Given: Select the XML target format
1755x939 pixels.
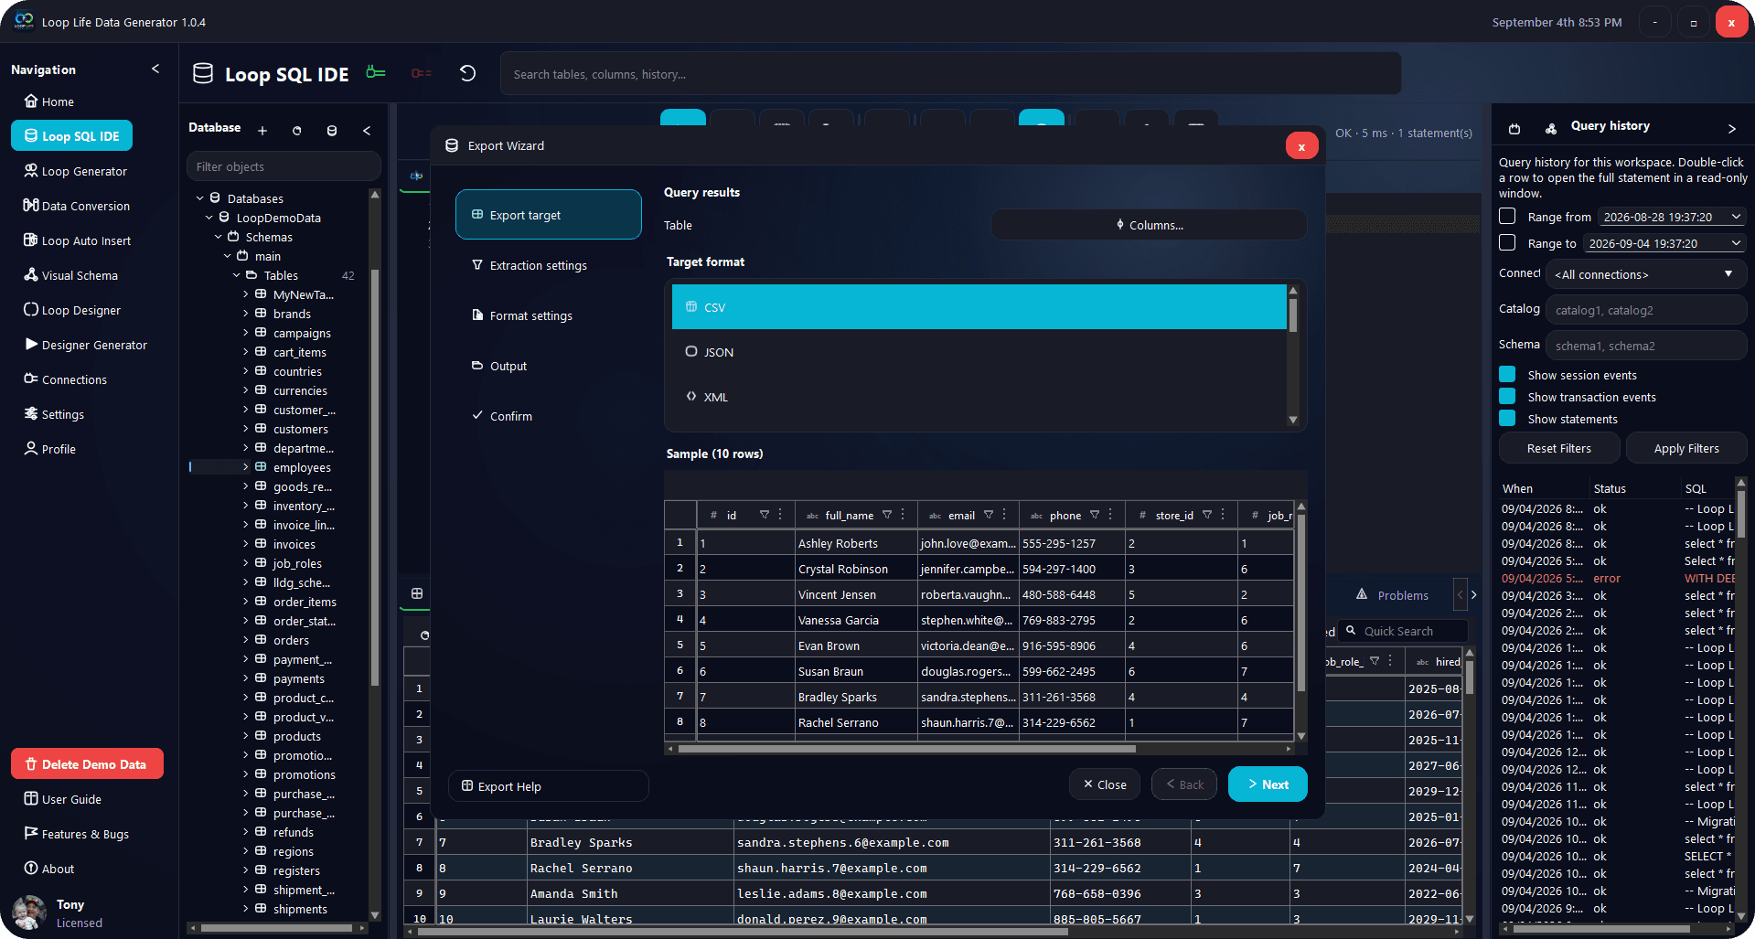Looking at the screenshot, I should (x=979, y=397).
